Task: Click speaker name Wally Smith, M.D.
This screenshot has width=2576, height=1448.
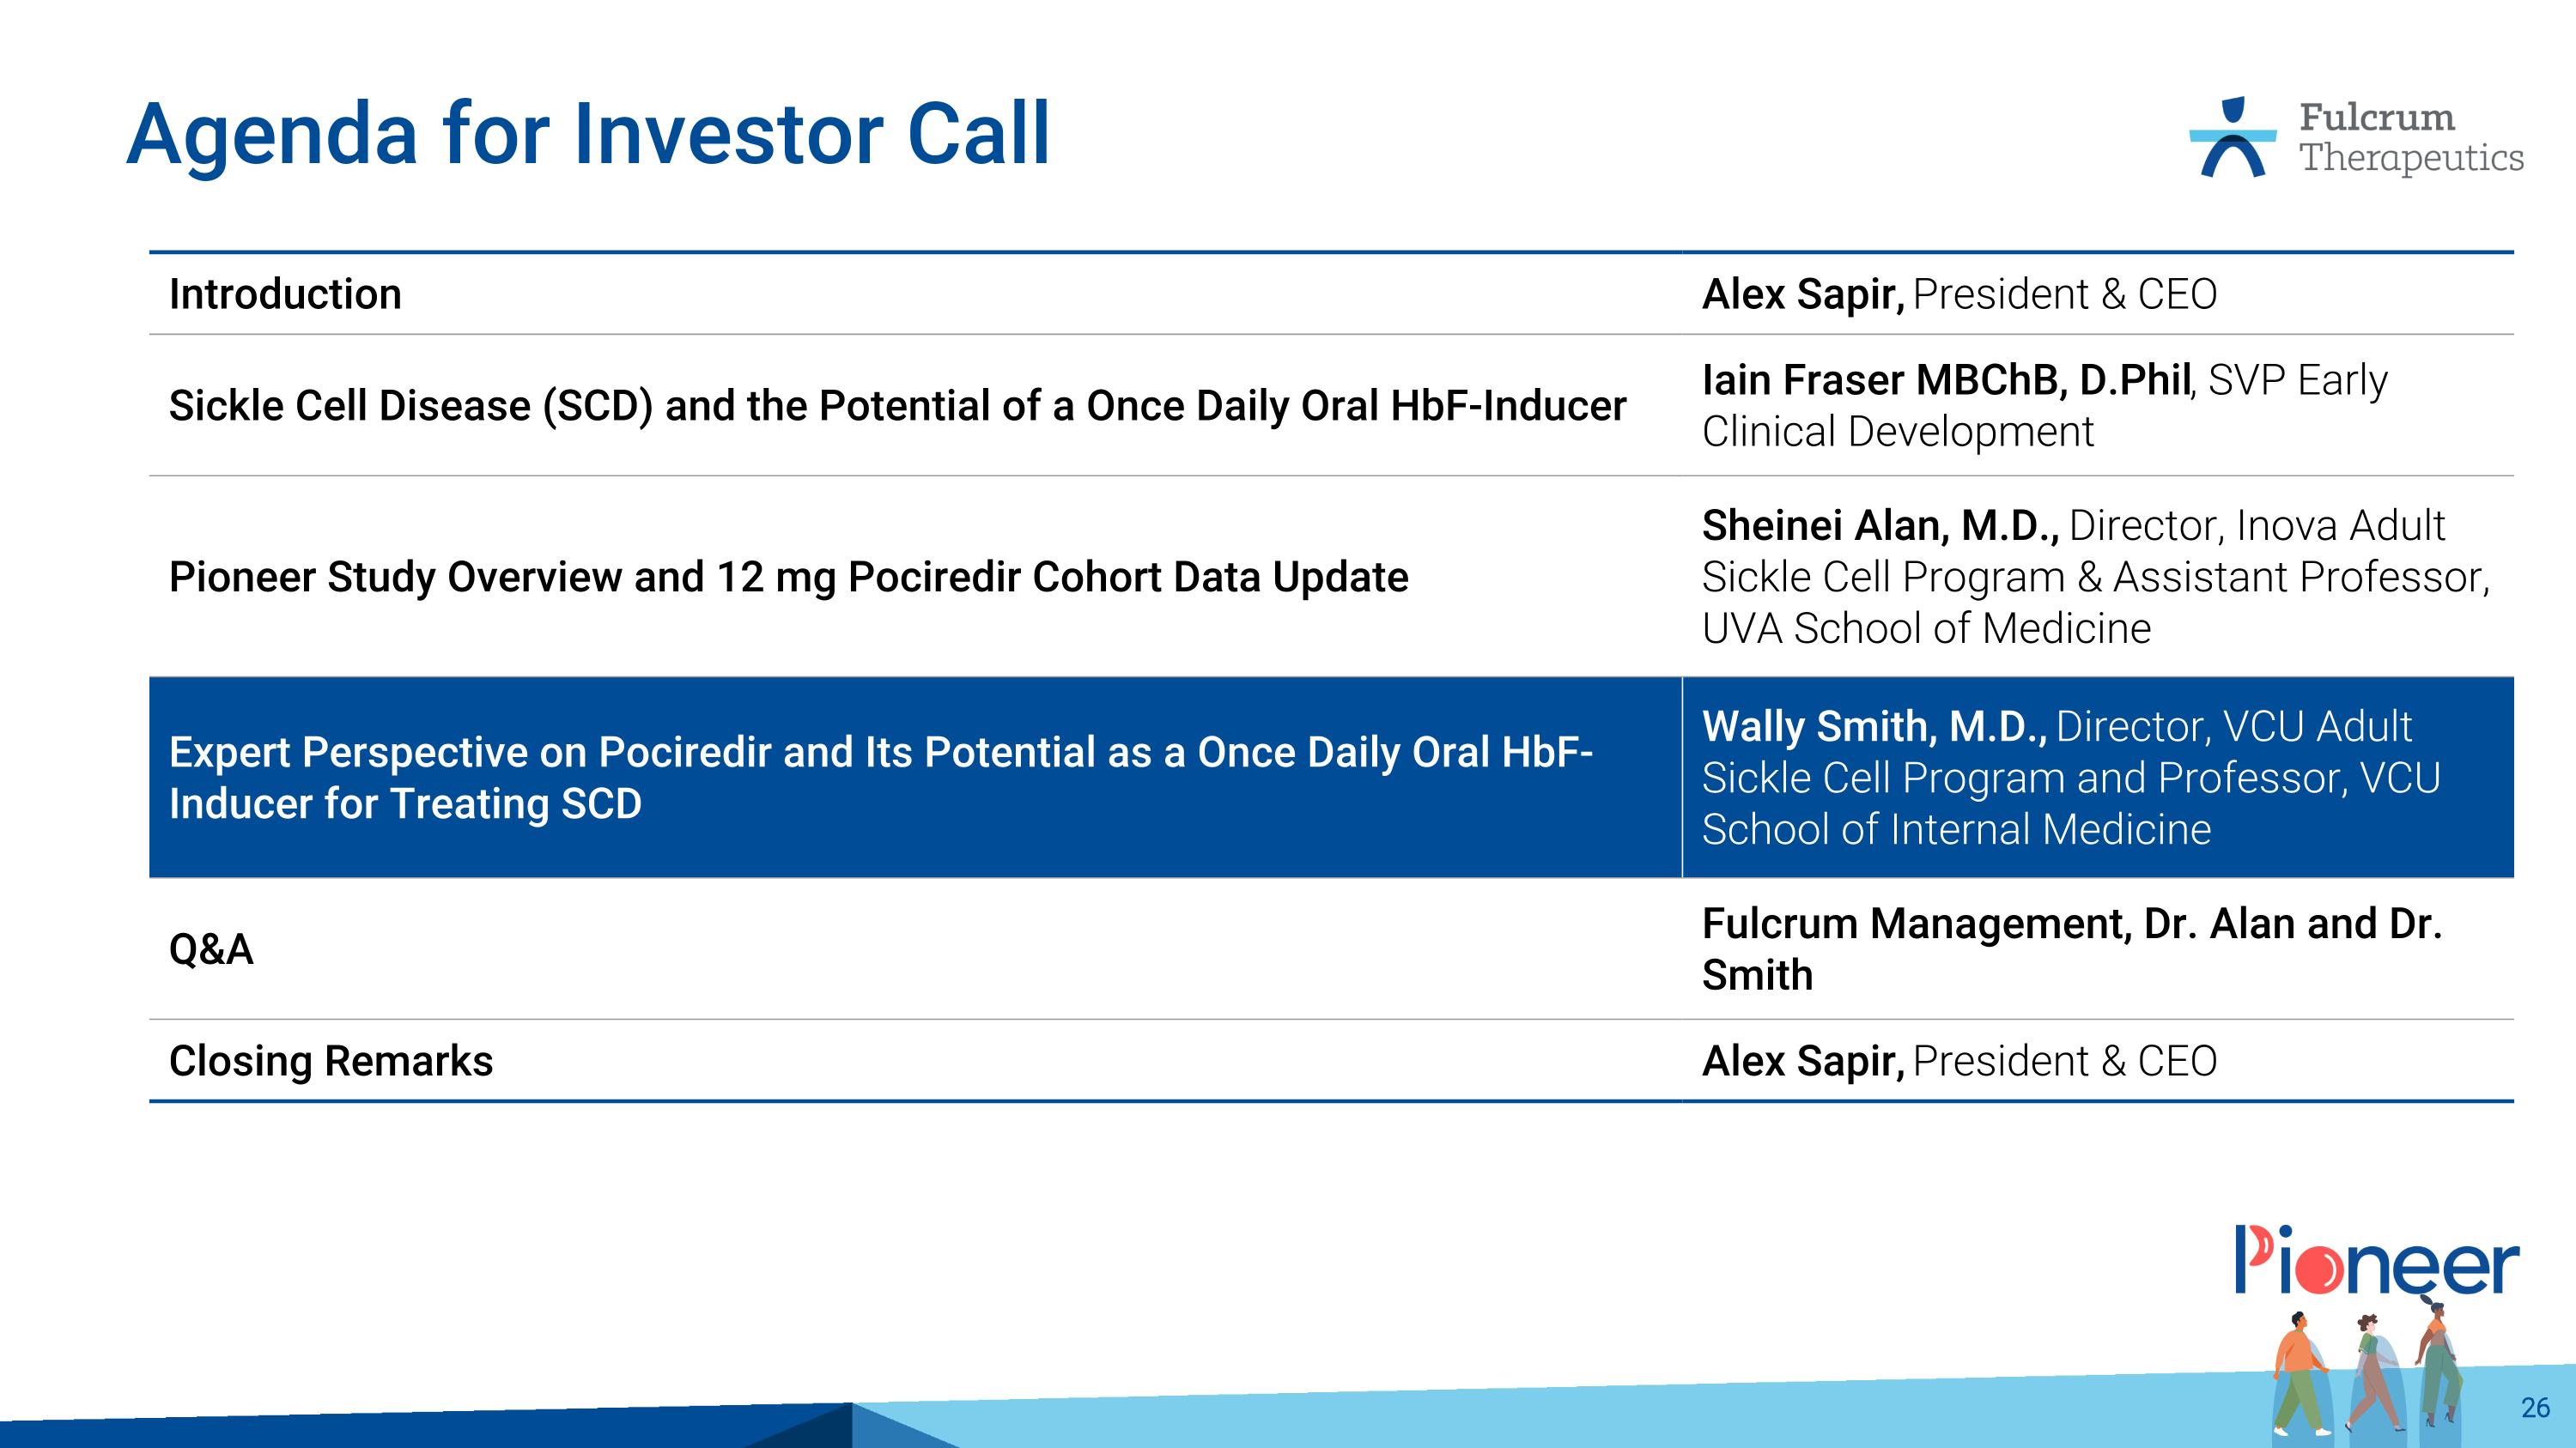Action: point(1873,726)
